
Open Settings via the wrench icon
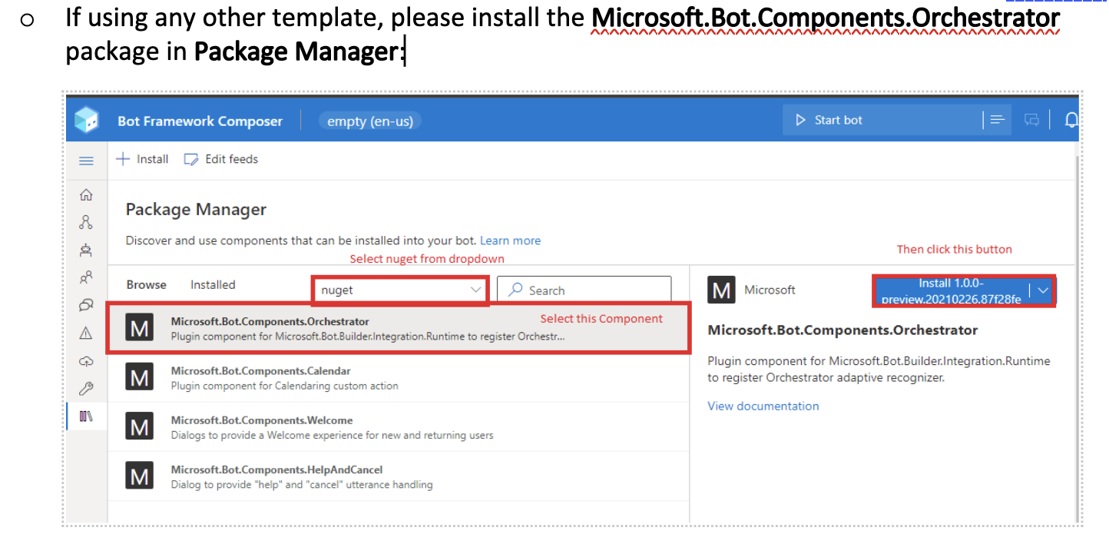click(x=86, y=388)
